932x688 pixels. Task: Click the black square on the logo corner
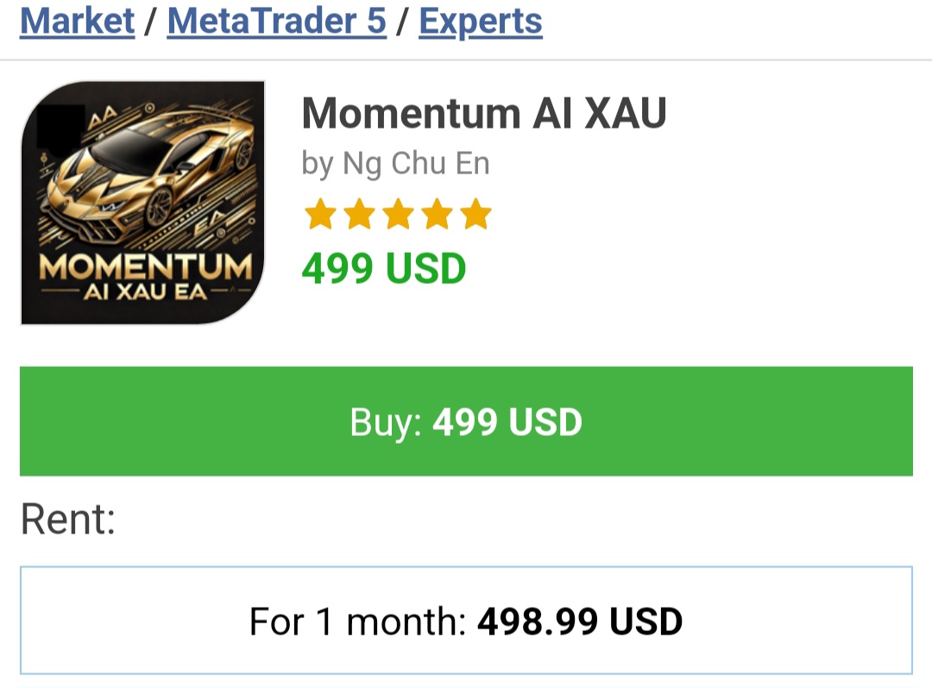pyautogui.click(x=60, y=126)
